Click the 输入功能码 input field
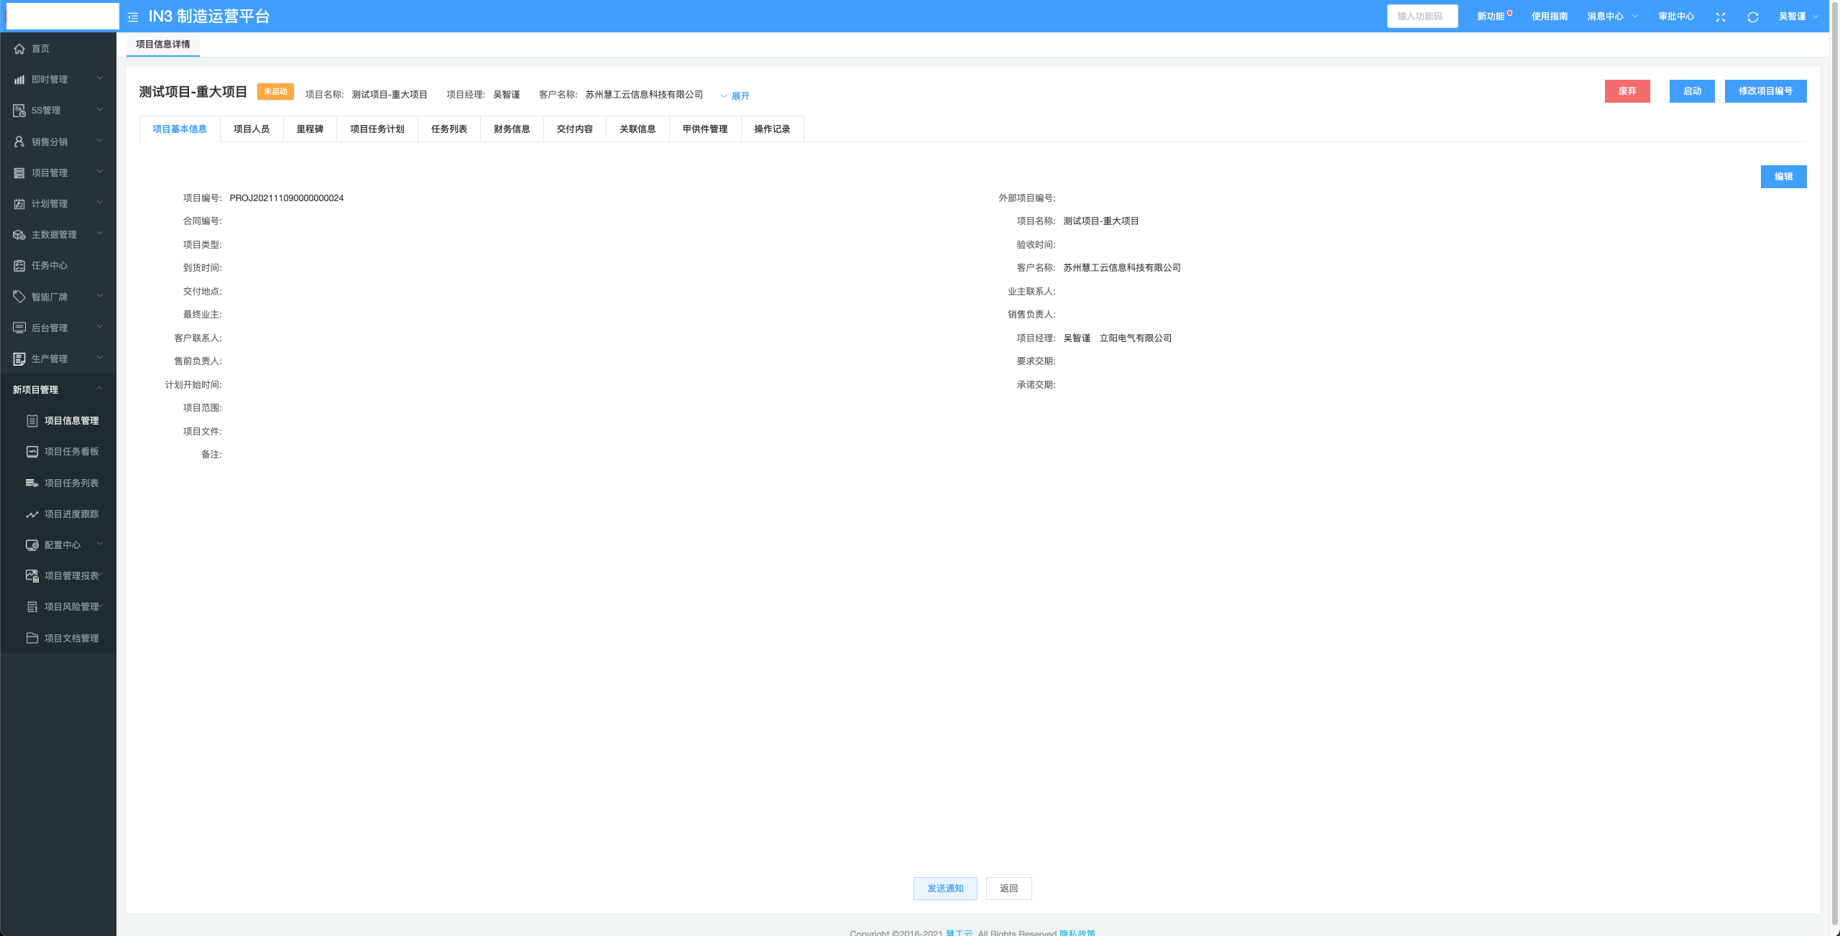This screenshot has width=1840, height=936. 1422,17
